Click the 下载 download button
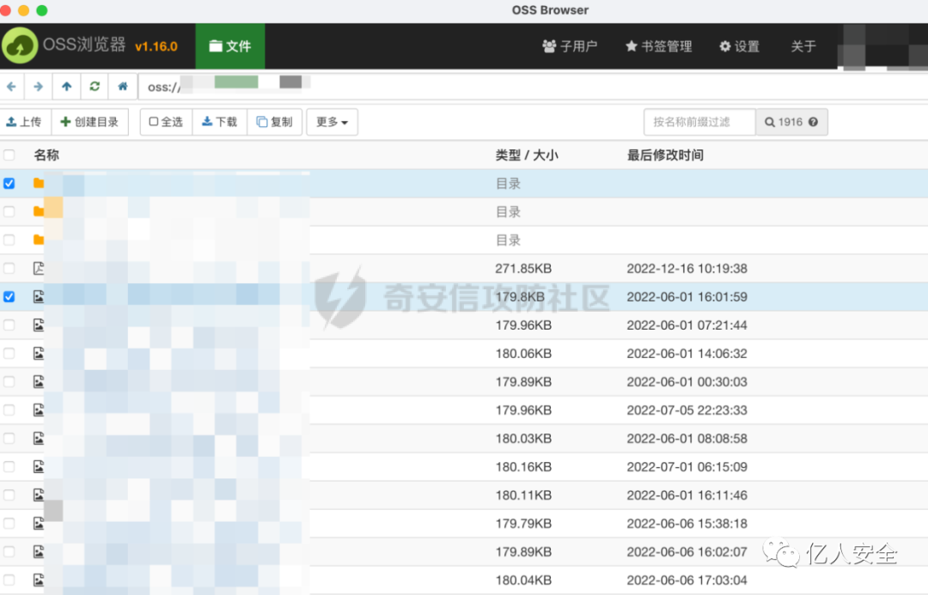This screenshot has height=595, width=928. 220,122
